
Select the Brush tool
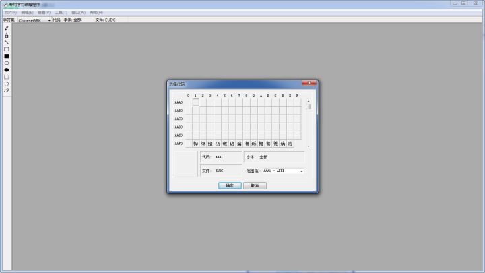coord(7,35)
